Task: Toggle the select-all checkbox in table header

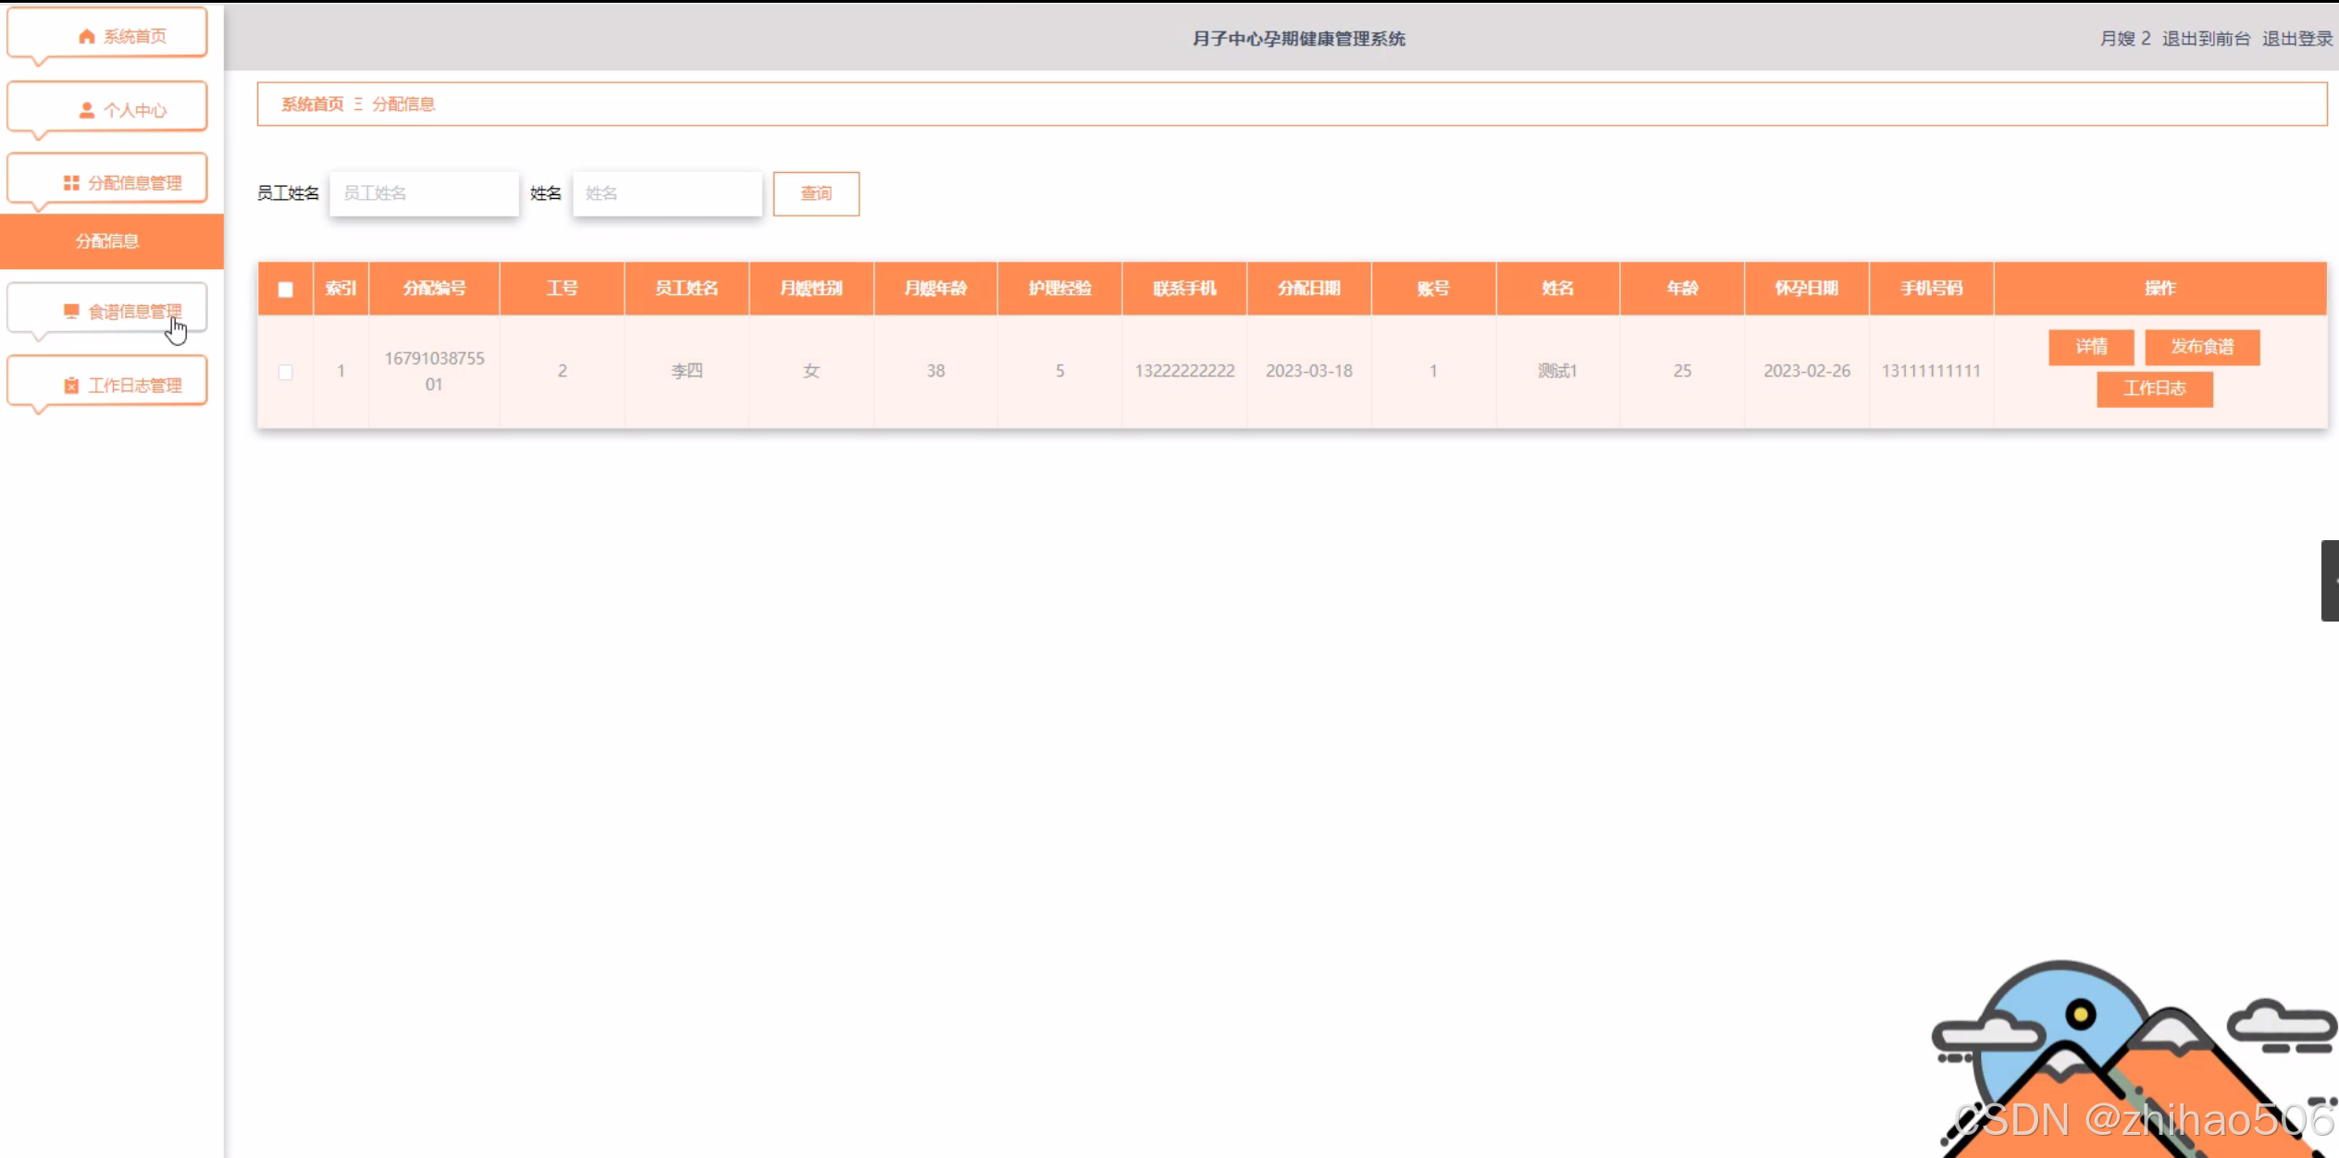Action: (x=285, y=289)
